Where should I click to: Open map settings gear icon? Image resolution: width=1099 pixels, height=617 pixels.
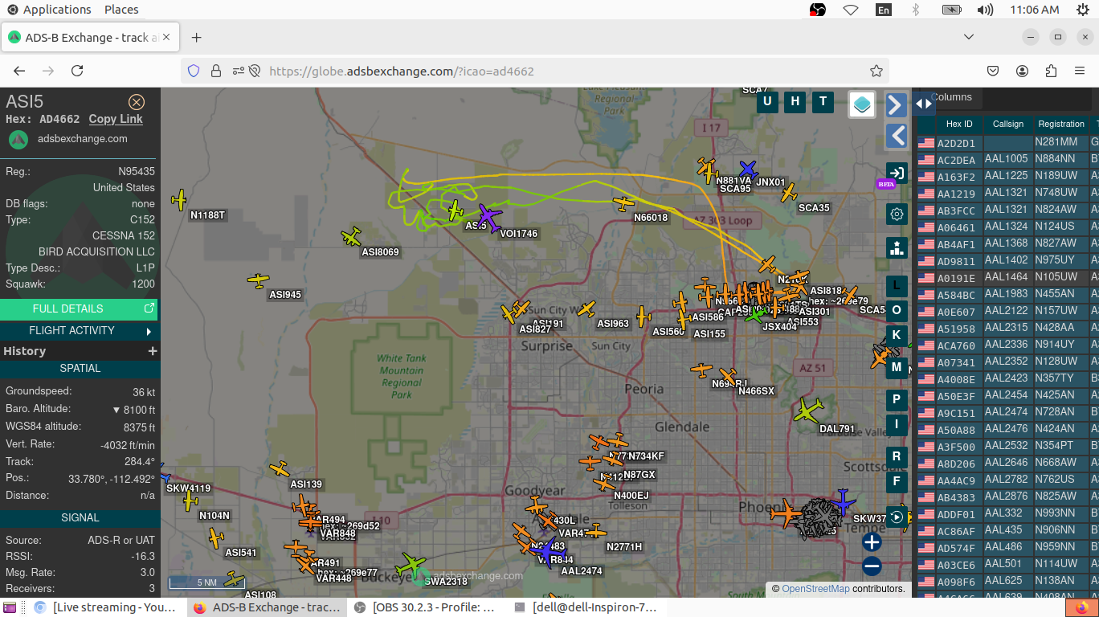click(897, 215)
